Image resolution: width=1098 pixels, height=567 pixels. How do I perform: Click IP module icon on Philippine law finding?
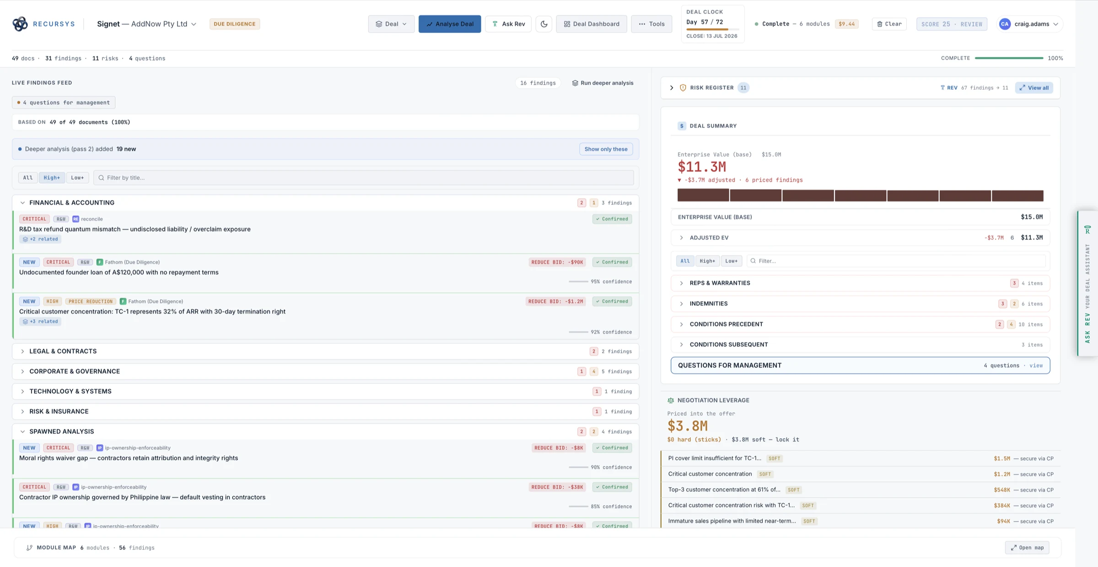[76, 487]
